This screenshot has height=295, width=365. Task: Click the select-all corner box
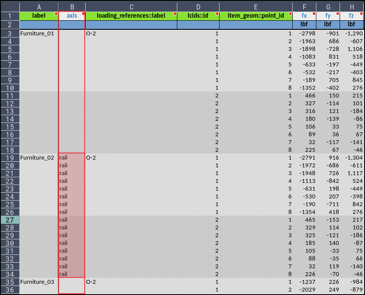9,7
